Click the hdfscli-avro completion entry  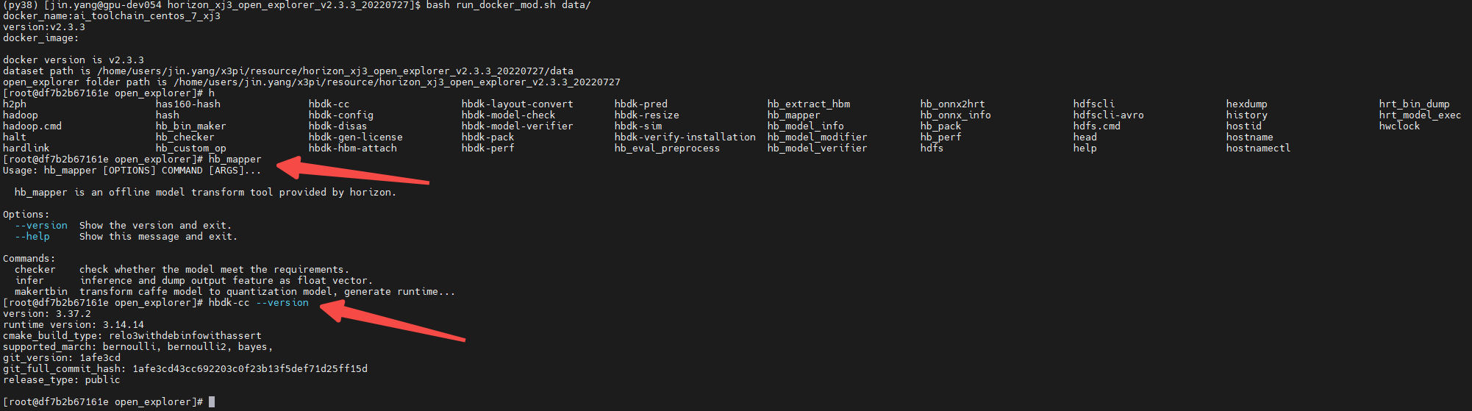pyautogui.click(x=1109, y=115)
